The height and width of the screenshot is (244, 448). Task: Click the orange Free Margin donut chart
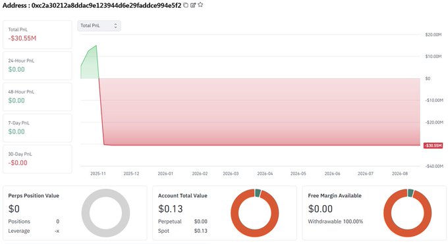[x=407, y=213]
